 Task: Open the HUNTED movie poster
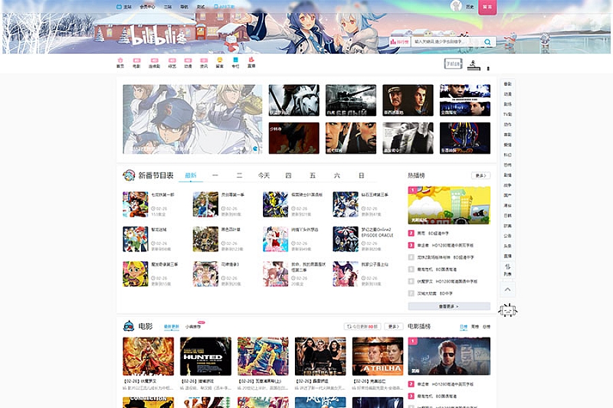click(x=206, y=356)
